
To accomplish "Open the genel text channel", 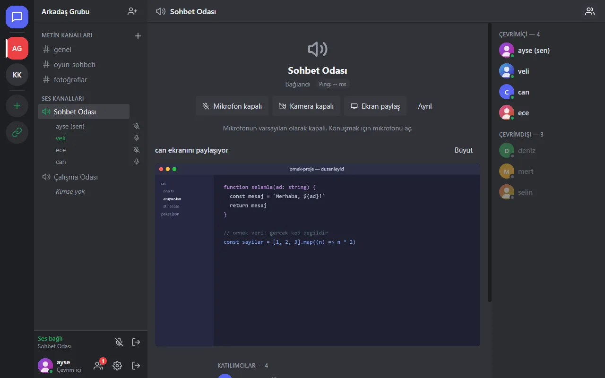I will (x=84, y=49).
